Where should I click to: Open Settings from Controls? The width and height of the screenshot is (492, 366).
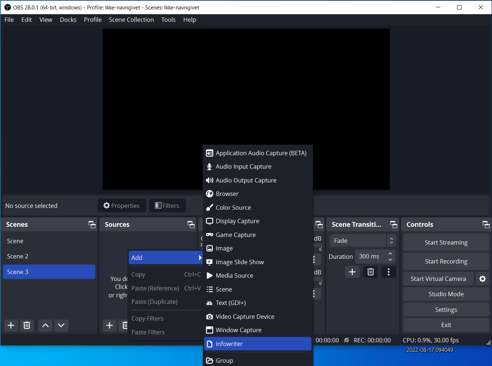click(446, 310)
